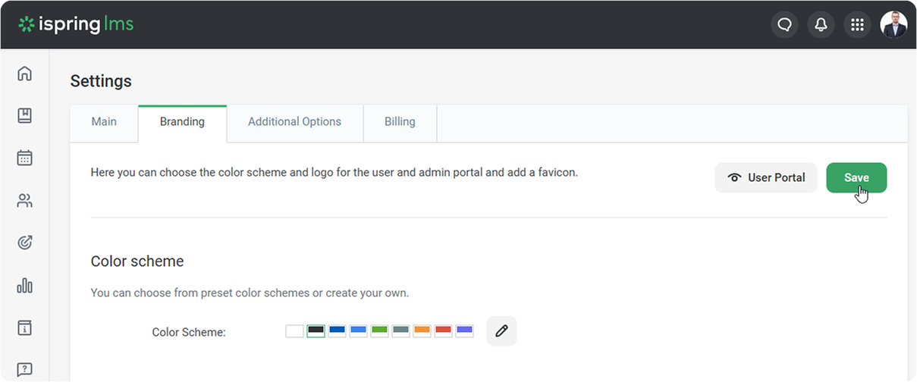917x382 pixels.
Task: Select the orange color scheme swatch
Action: pos(422,330)
